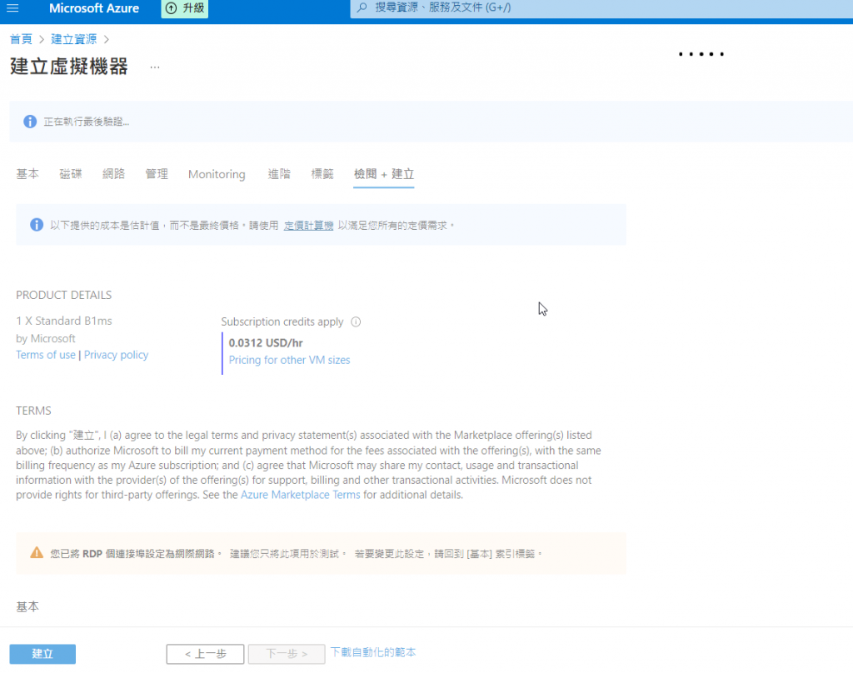Open the Azure Marketplace Terms link

(x=300, y=495)
